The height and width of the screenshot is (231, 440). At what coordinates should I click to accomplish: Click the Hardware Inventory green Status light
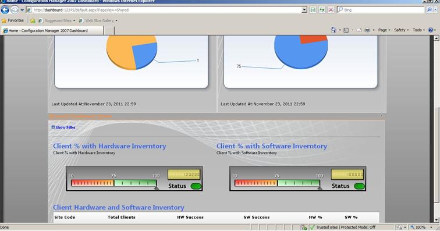point(196,186)
